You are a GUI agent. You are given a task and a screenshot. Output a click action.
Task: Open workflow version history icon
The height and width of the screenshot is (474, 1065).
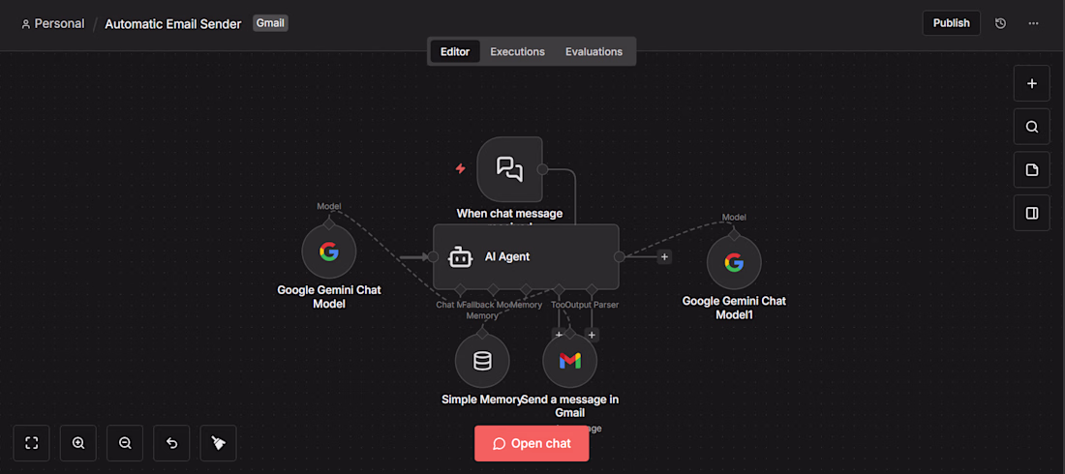(1000, 23)
